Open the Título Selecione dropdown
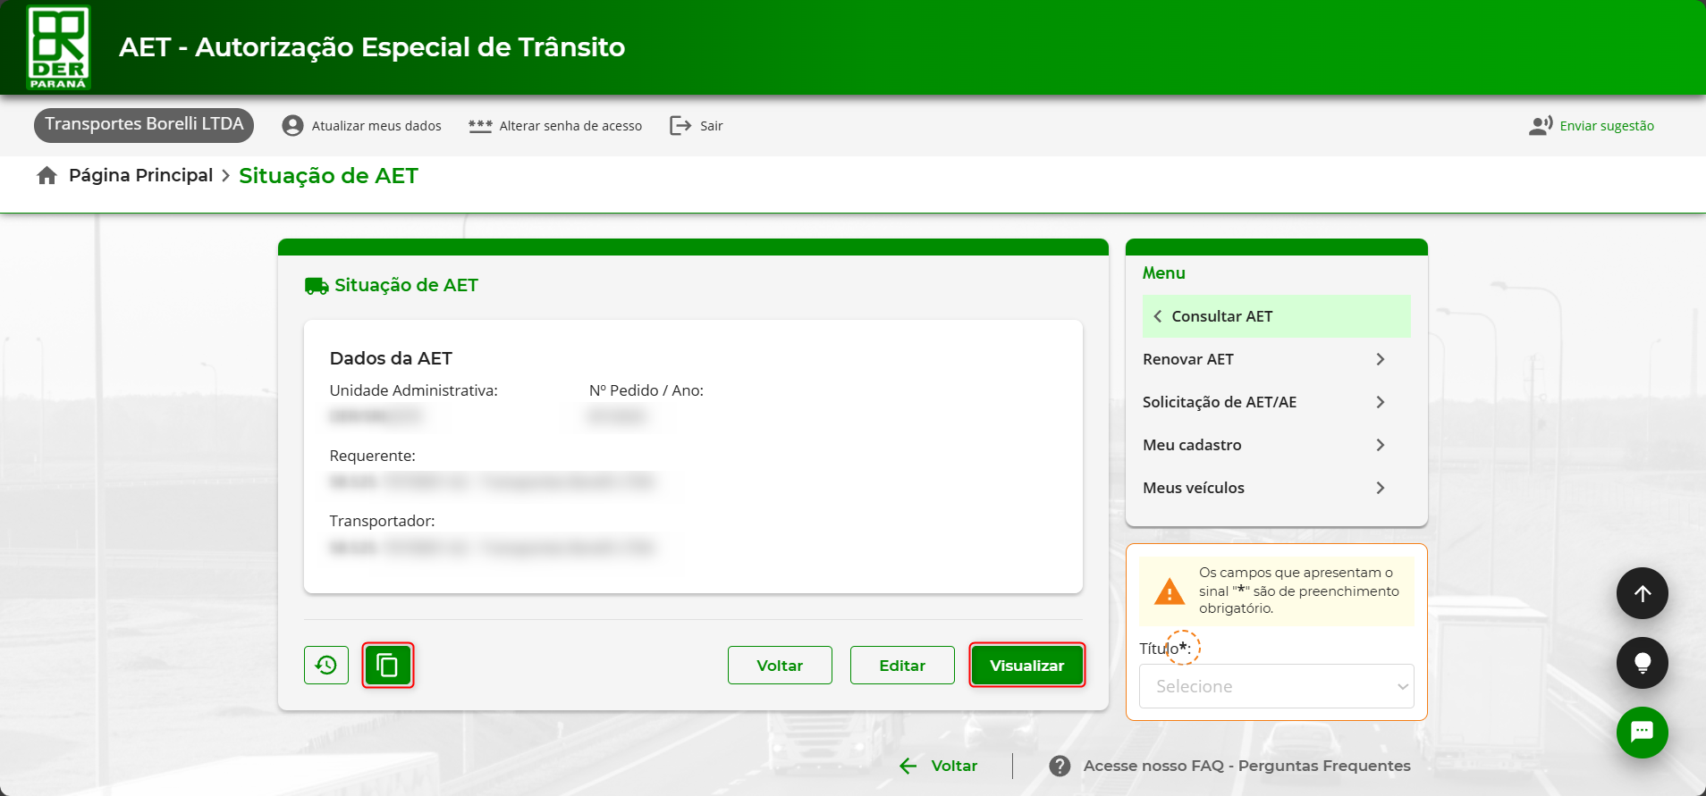The height and width of the screenshot is (796, 1706). (x=1276, y=686)
